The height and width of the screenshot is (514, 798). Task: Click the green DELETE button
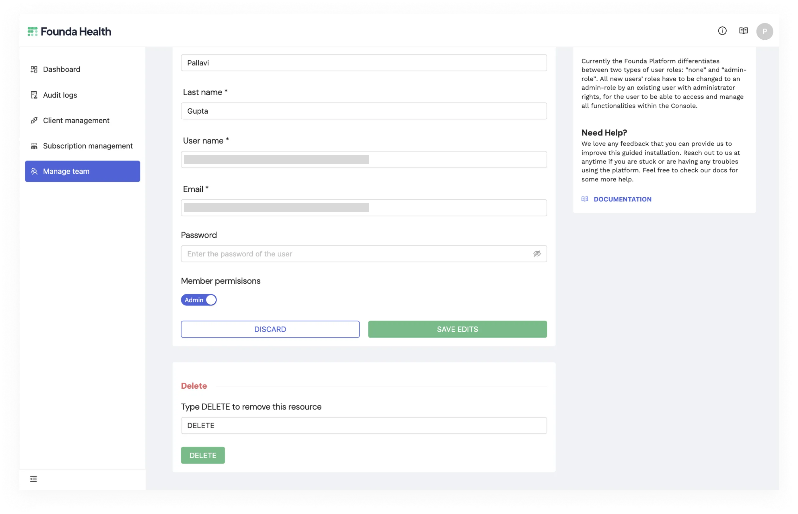pyautogui.click(x=203, y=455)
